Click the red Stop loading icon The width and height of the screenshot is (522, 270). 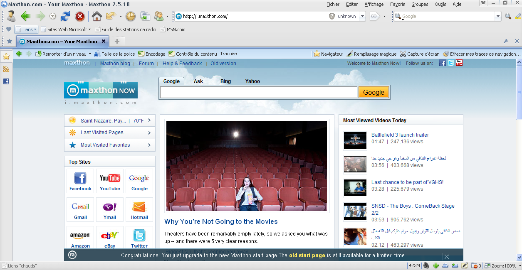pos(79,16)
